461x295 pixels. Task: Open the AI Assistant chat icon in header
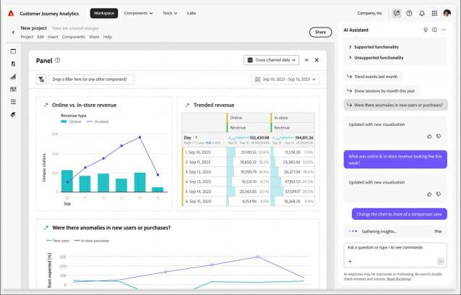(x=397, y=13)
